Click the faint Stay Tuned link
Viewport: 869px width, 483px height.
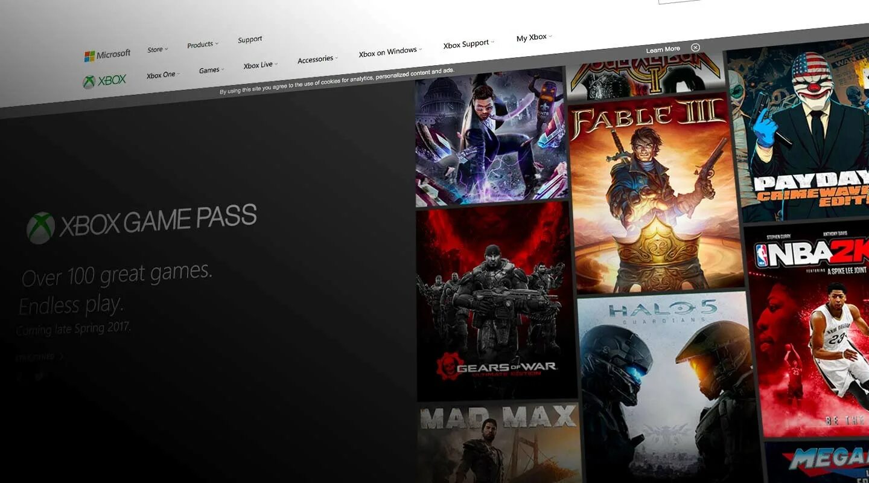(39, 357)
